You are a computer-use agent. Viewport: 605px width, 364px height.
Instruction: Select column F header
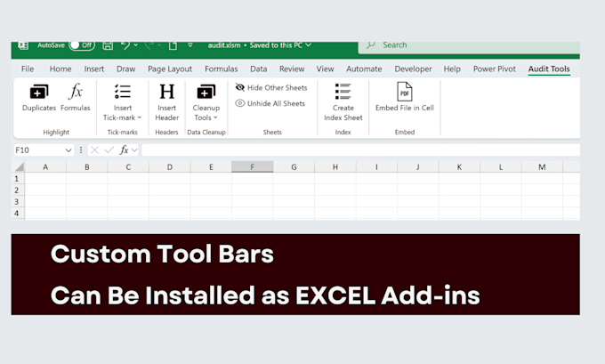coord(253,166)
